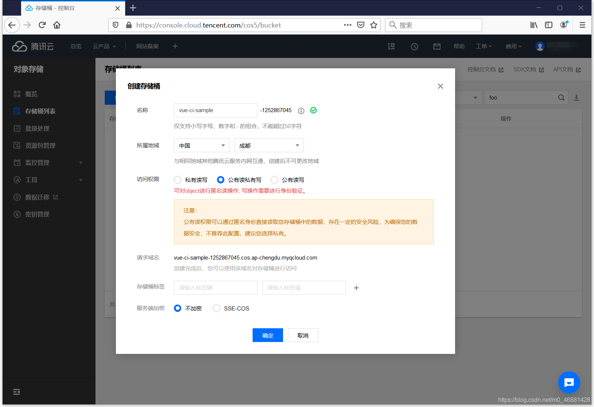Open Firefox page actions ellipsis
The width and height of the screenshot is (594, 407).
click(x=348, y=25)
